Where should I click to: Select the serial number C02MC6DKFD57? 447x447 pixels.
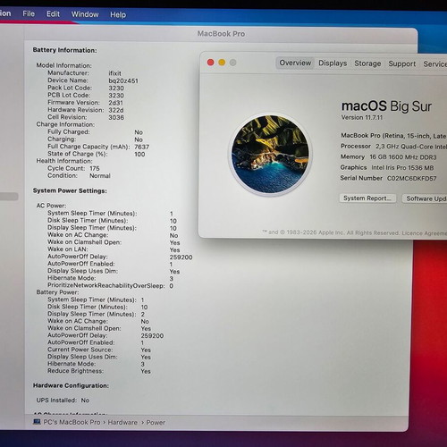click(x=411, y=179)
